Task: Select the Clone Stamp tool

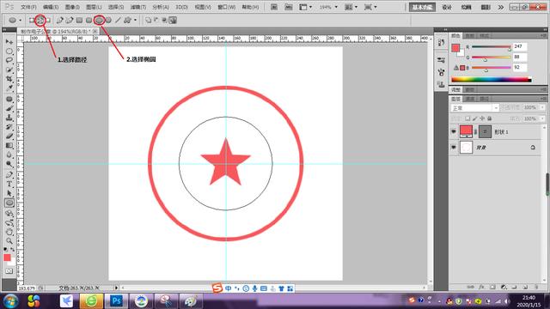Action: pos(9,118)
